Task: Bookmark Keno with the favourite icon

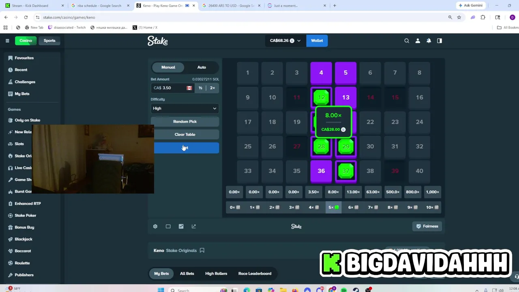Action: (x=202, y=250)
